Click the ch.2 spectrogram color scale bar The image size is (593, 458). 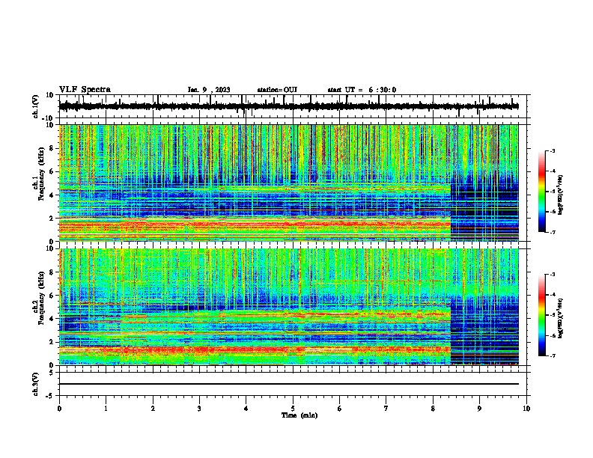[x=542, y=315]
